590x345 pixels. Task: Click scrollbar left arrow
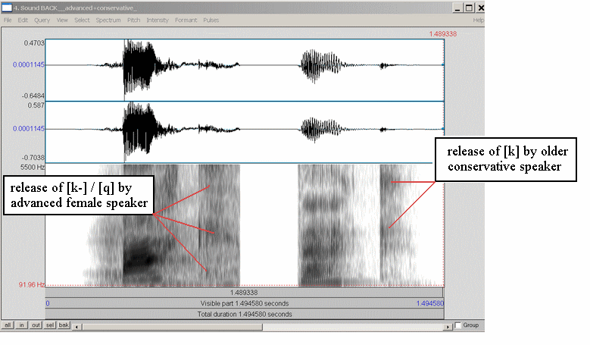point(78,326)
